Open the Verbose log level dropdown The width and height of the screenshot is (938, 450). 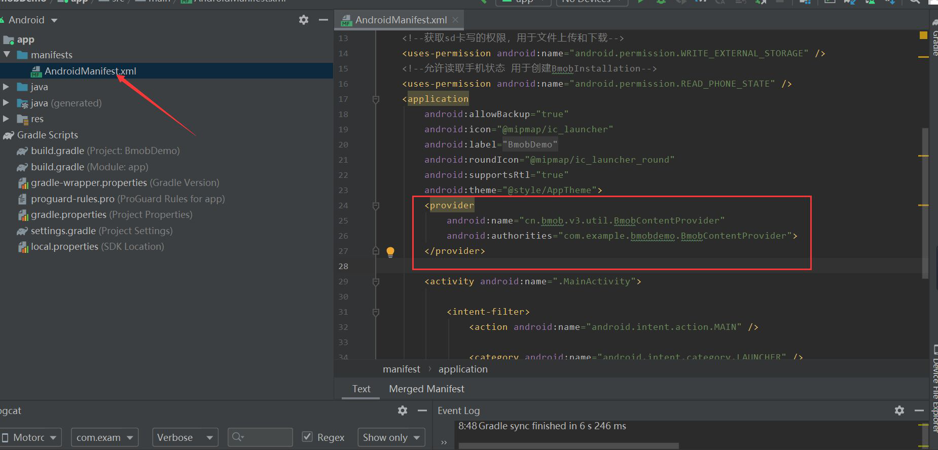(x=185, y=437)
